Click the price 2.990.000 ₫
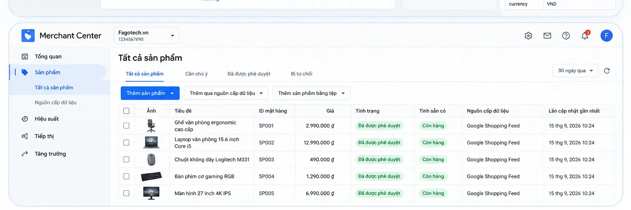The width and height of the screenshot is (631, 210). coord(320,126)
